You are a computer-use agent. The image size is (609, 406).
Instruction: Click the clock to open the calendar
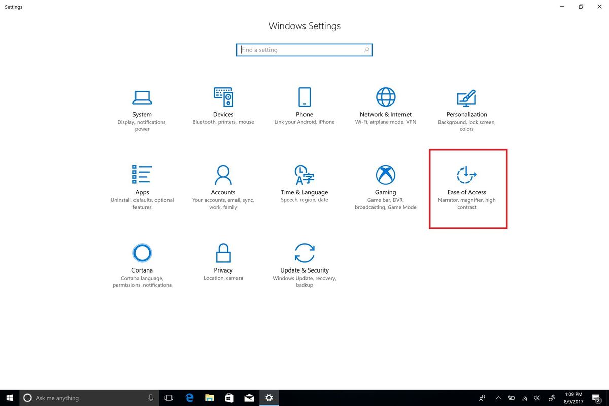[x=572, y=398]
